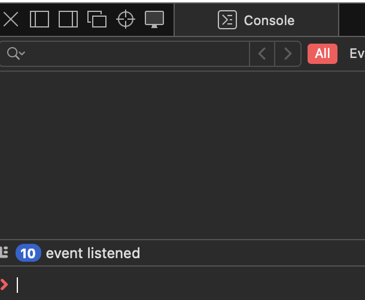Activate the crosshair element selection tool
This screenshot has width=365, height=300.
(126, 20)
